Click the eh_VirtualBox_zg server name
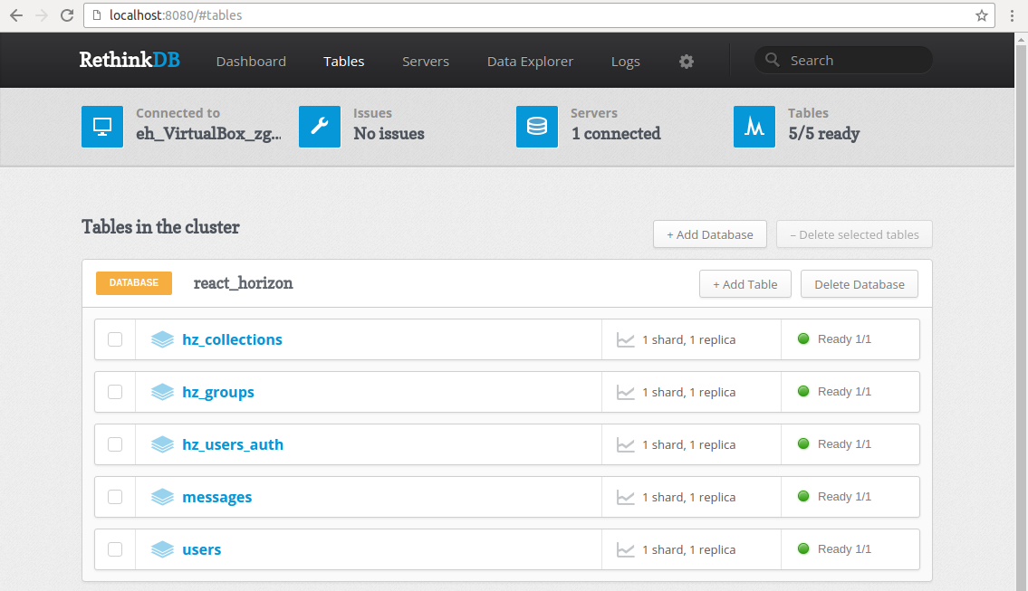Viewport: 1028px width, 591px height. point(208,134)
